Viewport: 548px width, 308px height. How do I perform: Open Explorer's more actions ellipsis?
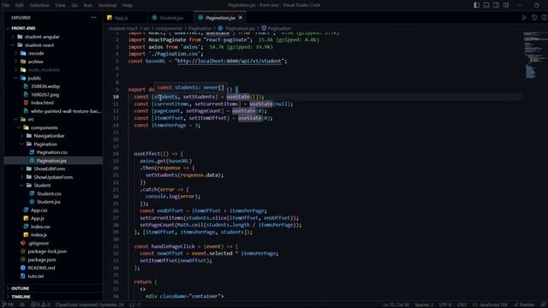tap(93, 17)
